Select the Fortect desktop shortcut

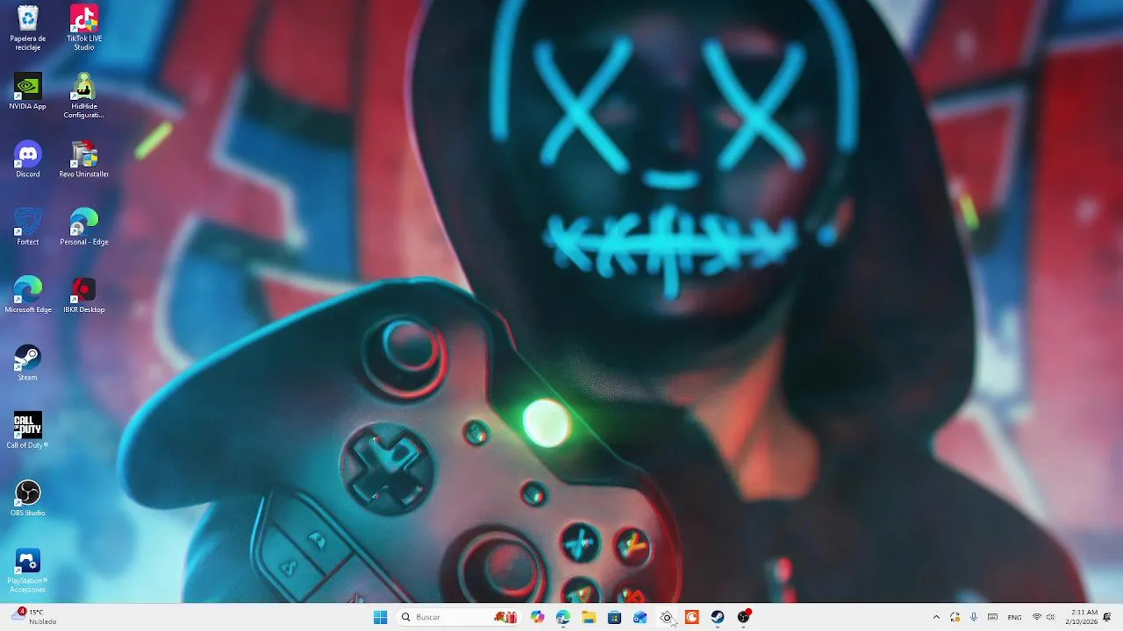click(28, 227)
